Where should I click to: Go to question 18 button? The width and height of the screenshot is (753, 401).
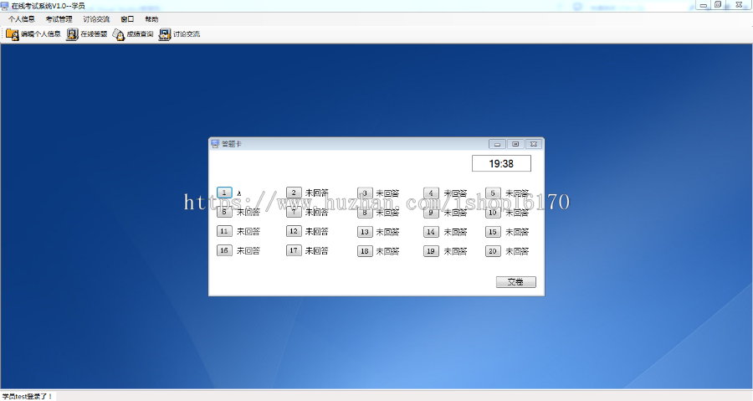coord(365,251)
